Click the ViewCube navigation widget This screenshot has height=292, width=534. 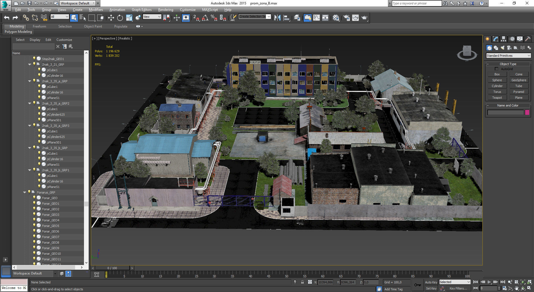click(467, 53)
